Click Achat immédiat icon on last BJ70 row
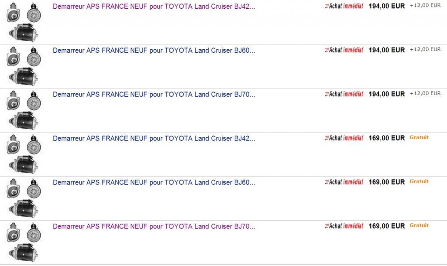447x266 pixels. [344, 226]
